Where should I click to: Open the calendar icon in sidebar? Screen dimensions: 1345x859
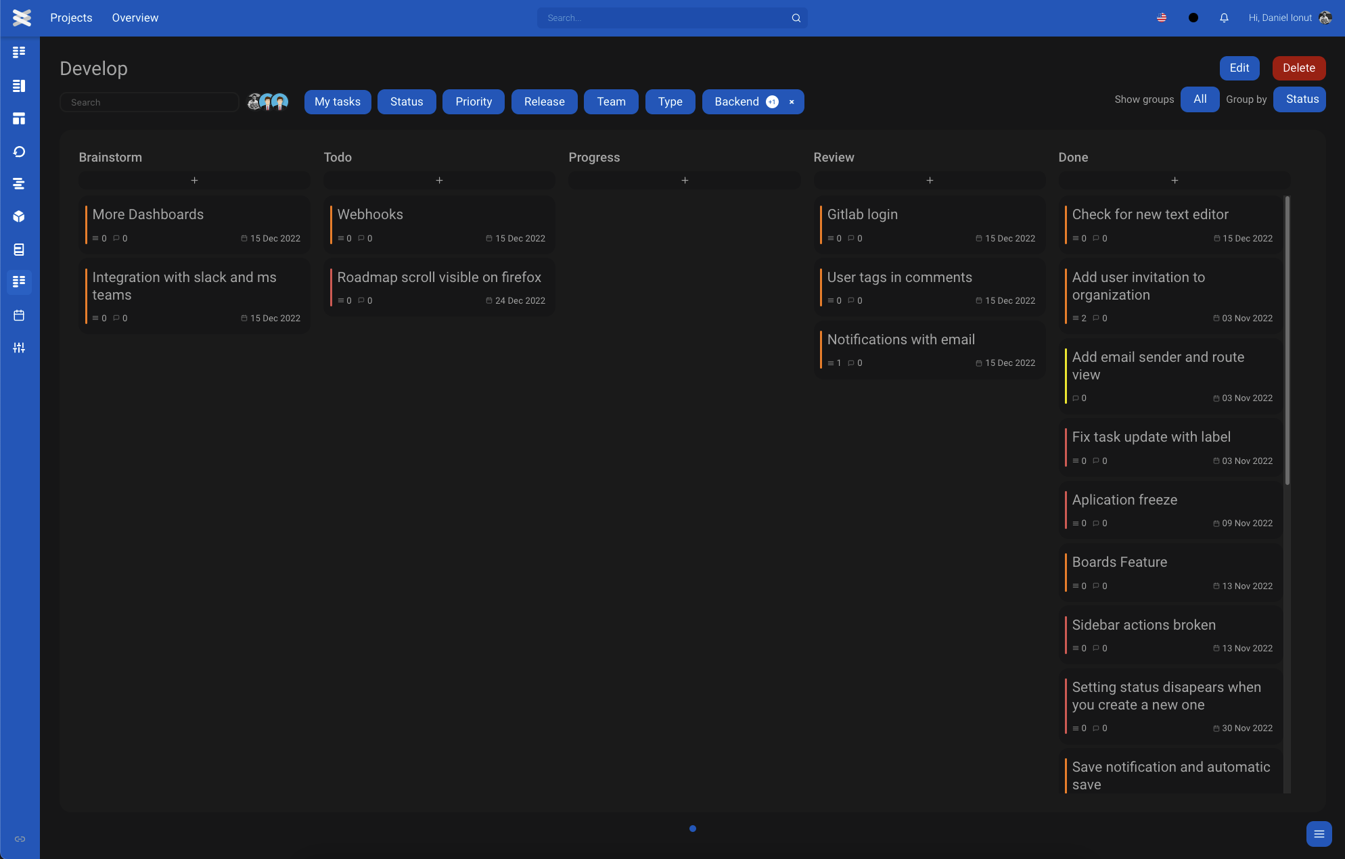pyautogui.click(x=19, y=315)
